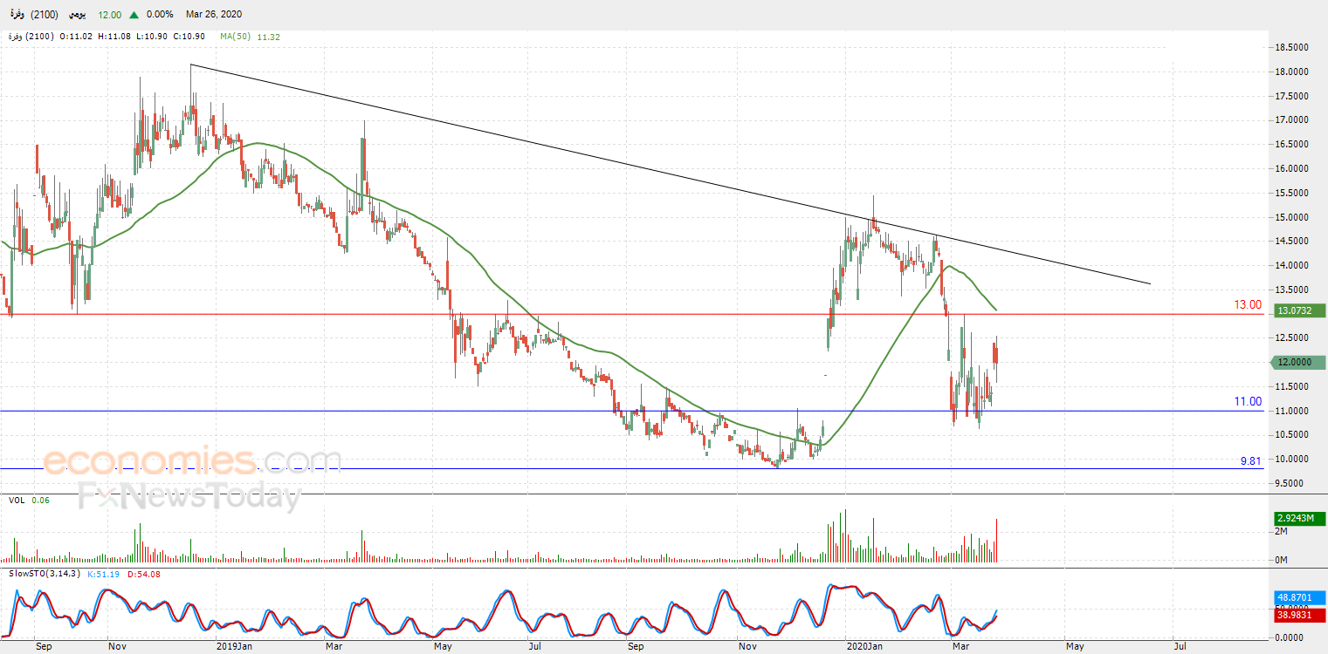The height and width of the screenshot is (654, 1328).
Task: Click the green 2.9243M volume tag
Action: [1299, 518]
